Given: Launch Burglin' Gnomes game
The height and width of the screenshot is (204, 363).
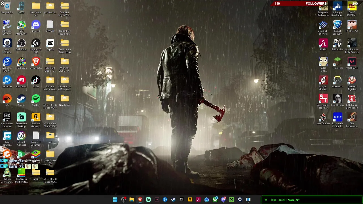Looking at the screenshot, I should 323,83.
